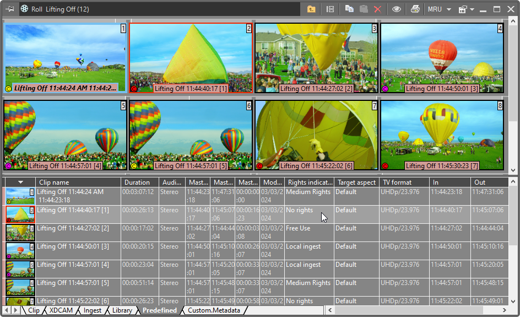Click the grayed-out paste icon
The height and width of the screenshot is (317, 520).
pos(364,9)
